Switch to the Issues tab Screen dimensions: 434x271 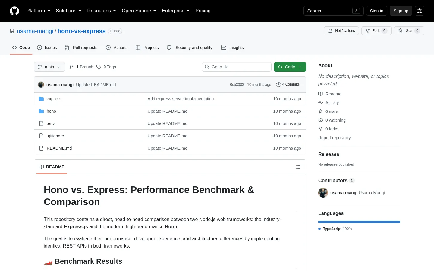click(47, 48)
